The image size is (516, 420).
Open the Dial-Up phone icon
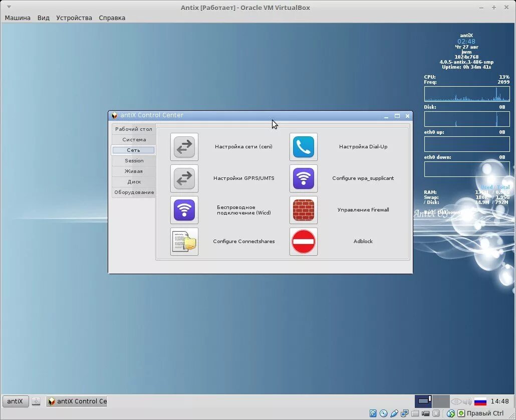tap(304, 147)
